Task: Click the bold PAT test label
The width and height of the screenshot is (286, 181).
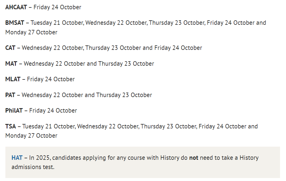Action: pos(10,95)
